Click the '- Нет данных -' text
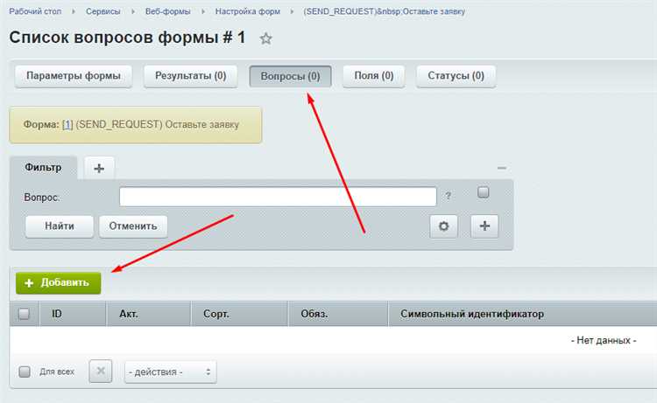Image resolution: width=657 pixels, height=403 pixels. pos(604,340)
